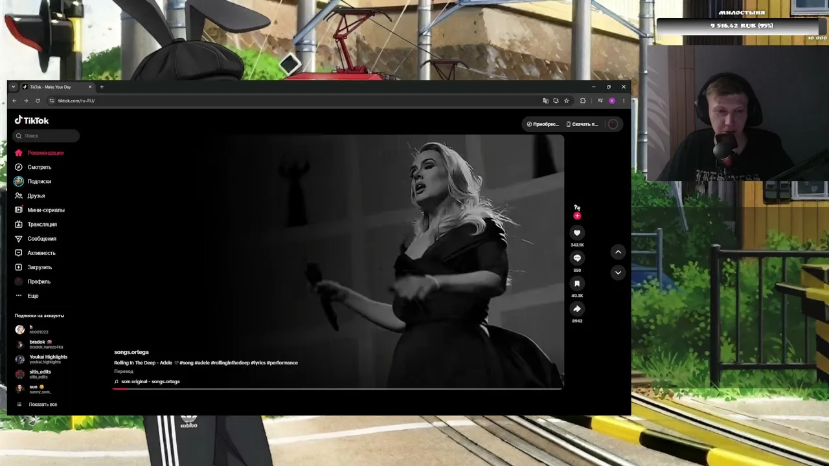Click the streamer webcam overlay

click(x=738, y=113)
